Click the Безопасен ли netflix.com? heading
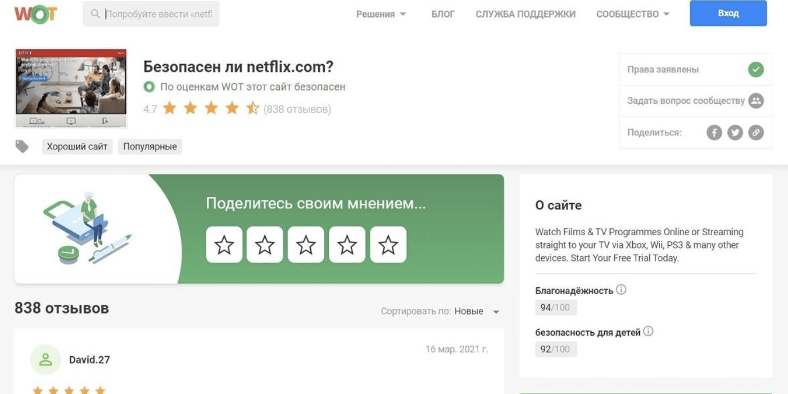 click(x=238, y=67)
